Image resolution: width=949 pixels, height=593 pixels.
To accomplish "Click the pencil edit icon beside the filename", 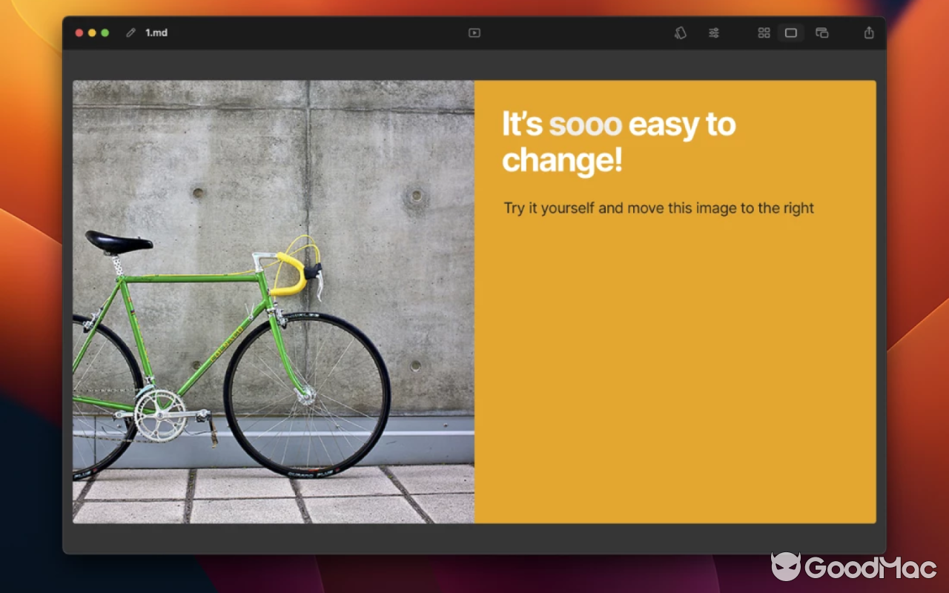I will tap(131, 33).
